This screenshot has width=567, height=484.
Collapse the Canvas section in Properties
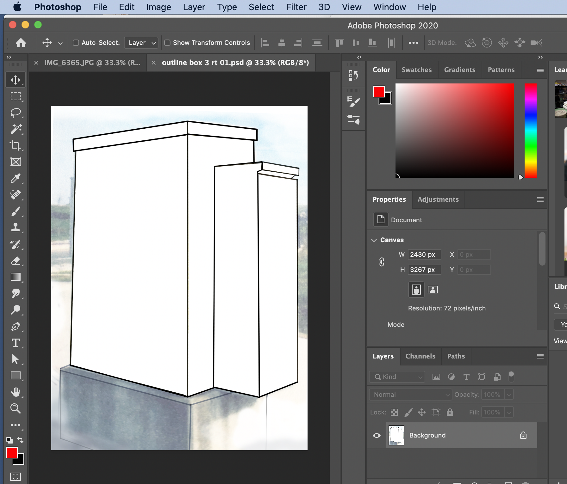pyautogui.click(x=374, y=240)
